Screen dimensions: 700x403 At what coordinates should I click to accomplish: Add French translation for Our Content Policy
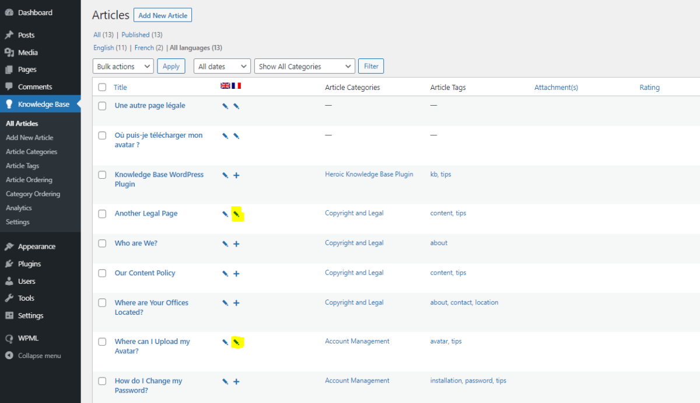236,274
